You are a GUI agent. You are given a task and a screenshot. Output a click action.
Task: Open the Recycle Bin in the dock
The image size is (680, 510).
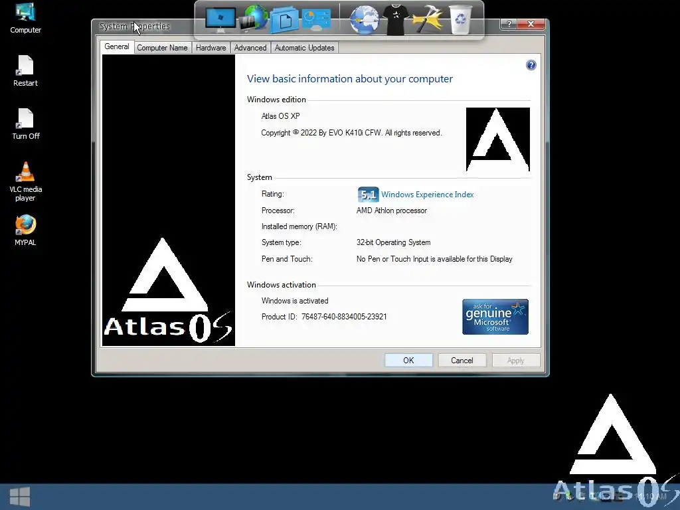tap(460, 19)
